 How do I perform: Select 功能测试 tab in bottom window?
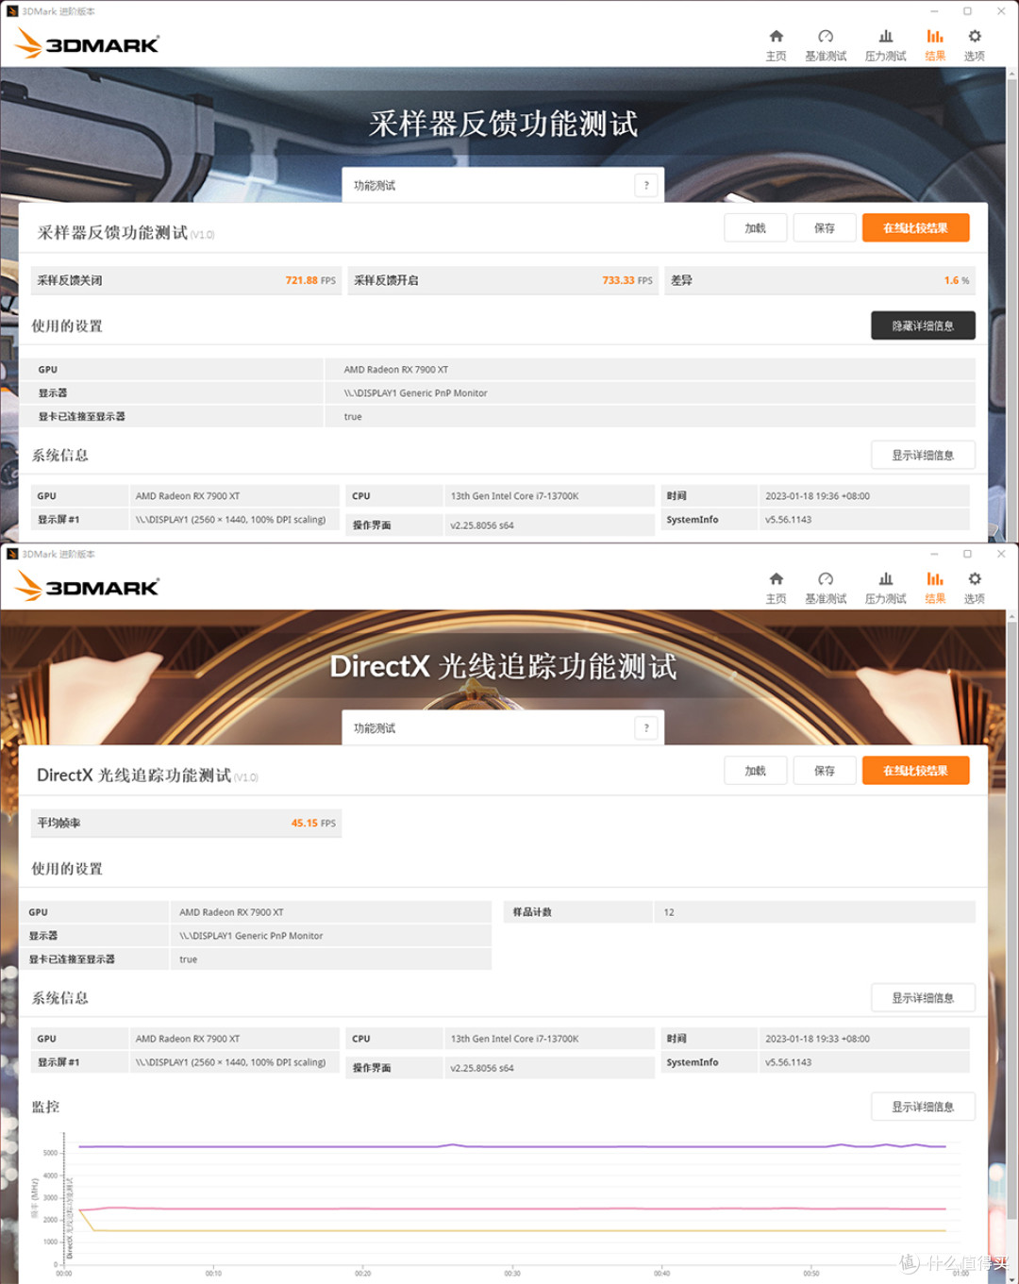(503, 727)
